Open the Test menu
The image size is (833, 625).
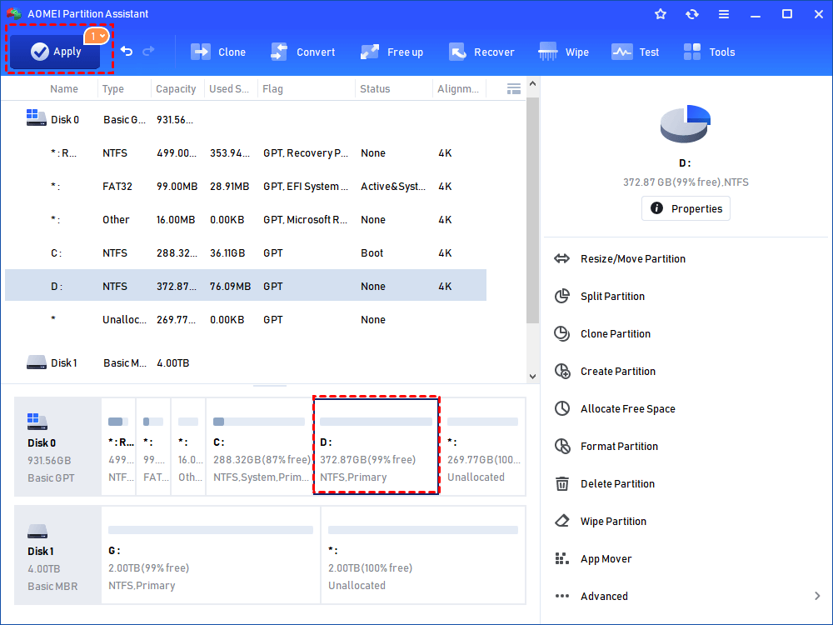pos(635,52)
